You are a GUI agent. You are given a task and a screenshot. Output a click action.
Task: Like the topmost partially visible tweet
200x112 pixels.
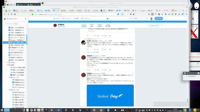(x=102, y=35)
